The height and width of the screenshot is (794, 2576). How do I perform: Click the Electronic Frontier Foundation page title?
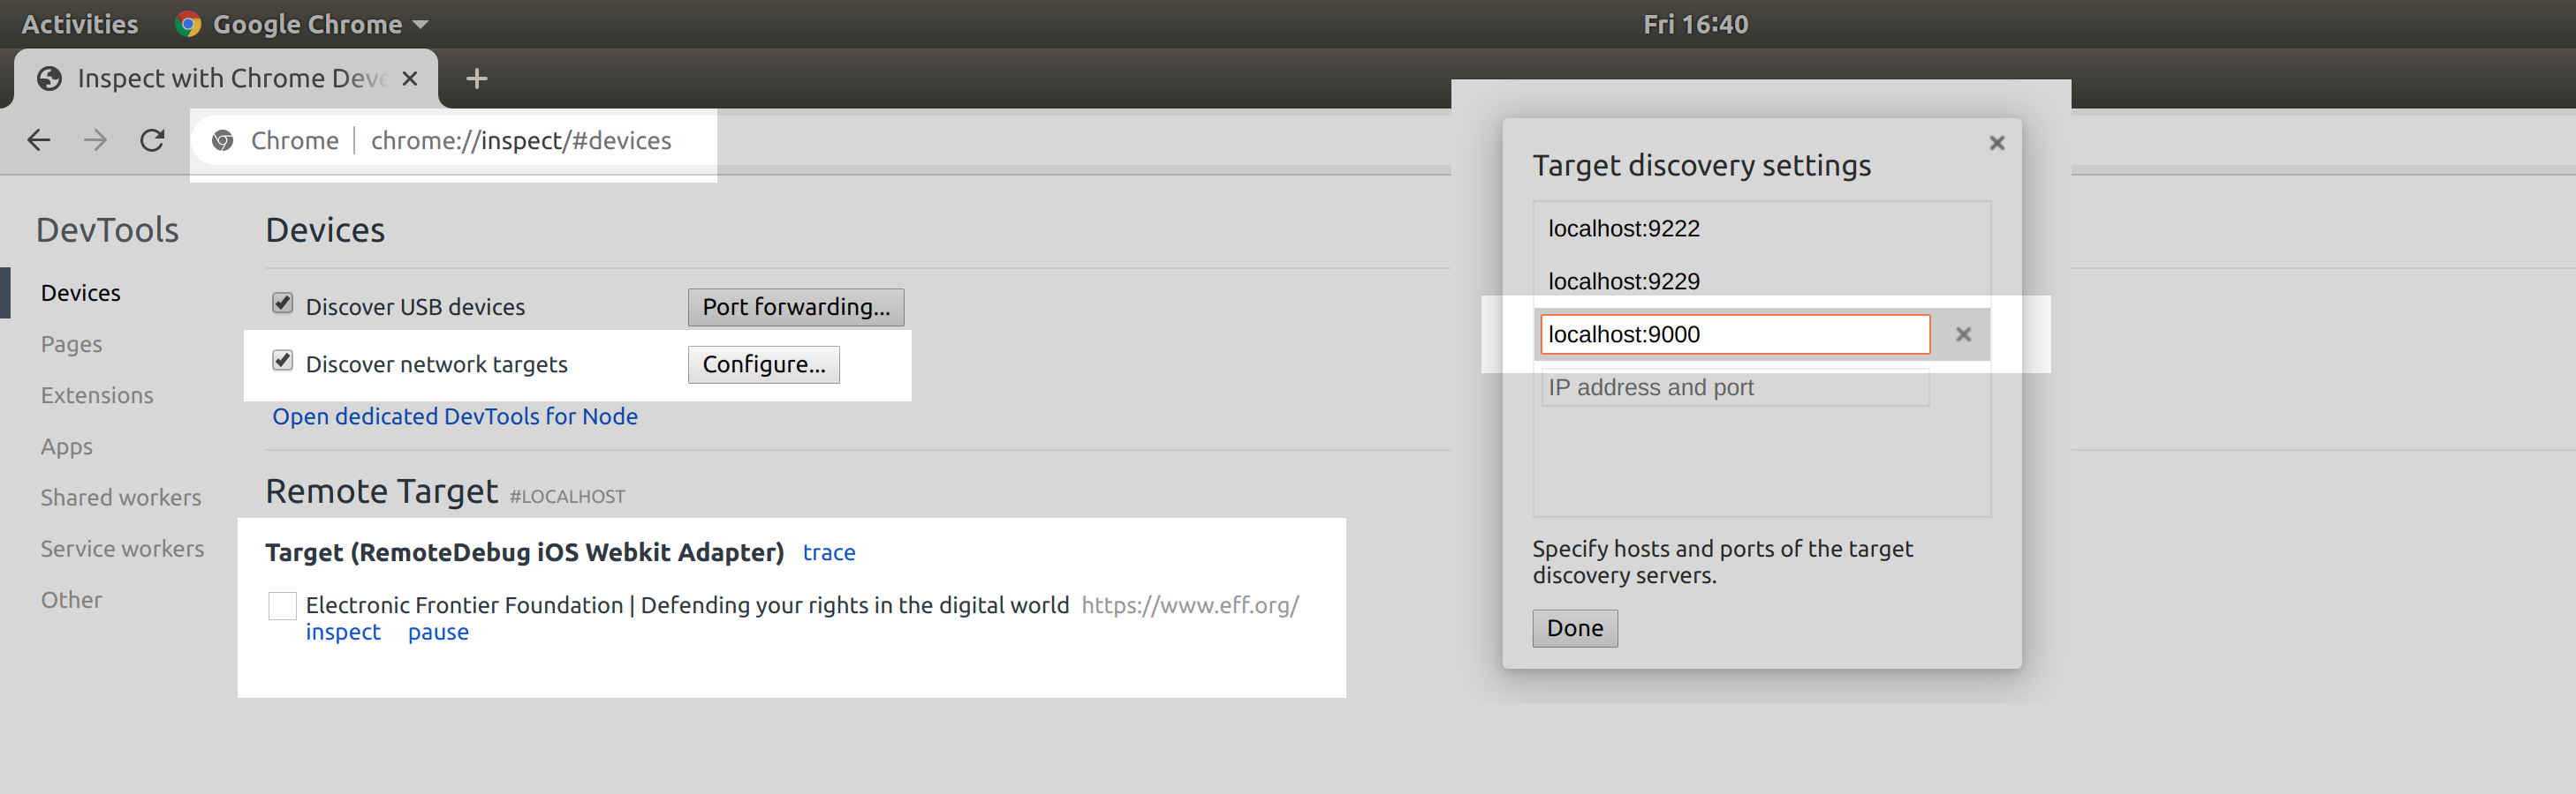(x=687, y=605)
